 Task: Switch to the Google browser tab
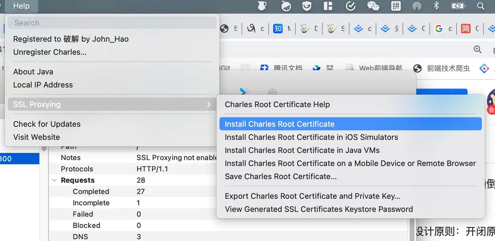point(439,29)
